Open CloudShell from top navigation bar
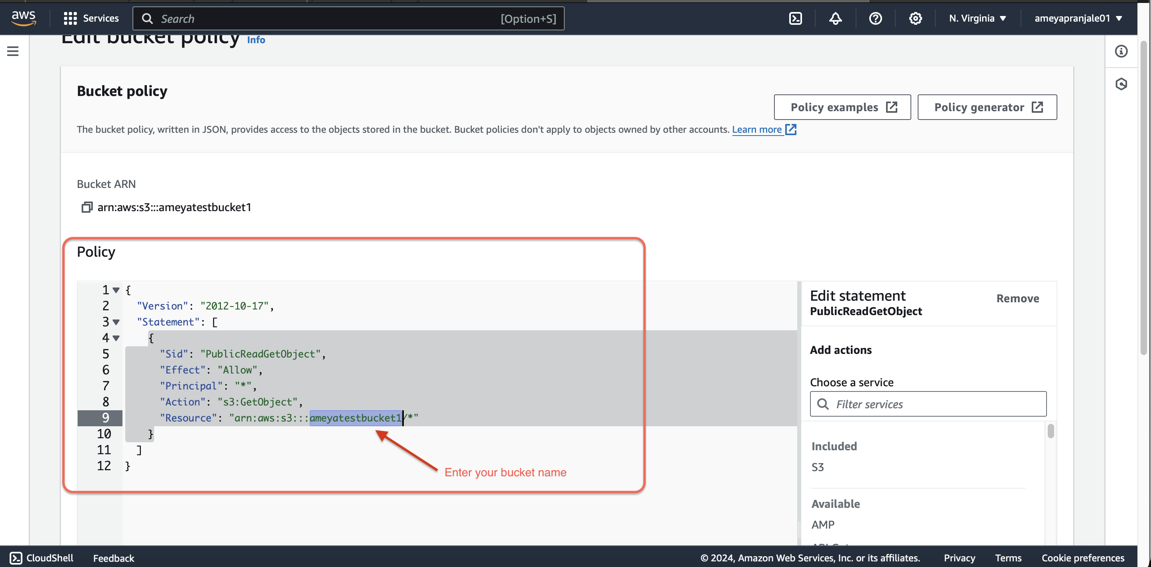This screenshot has height=567, width=1151. click(795, 18)
